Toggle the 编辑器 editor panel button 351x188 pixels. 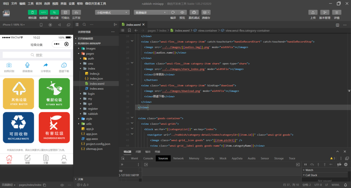pos(43,12)
